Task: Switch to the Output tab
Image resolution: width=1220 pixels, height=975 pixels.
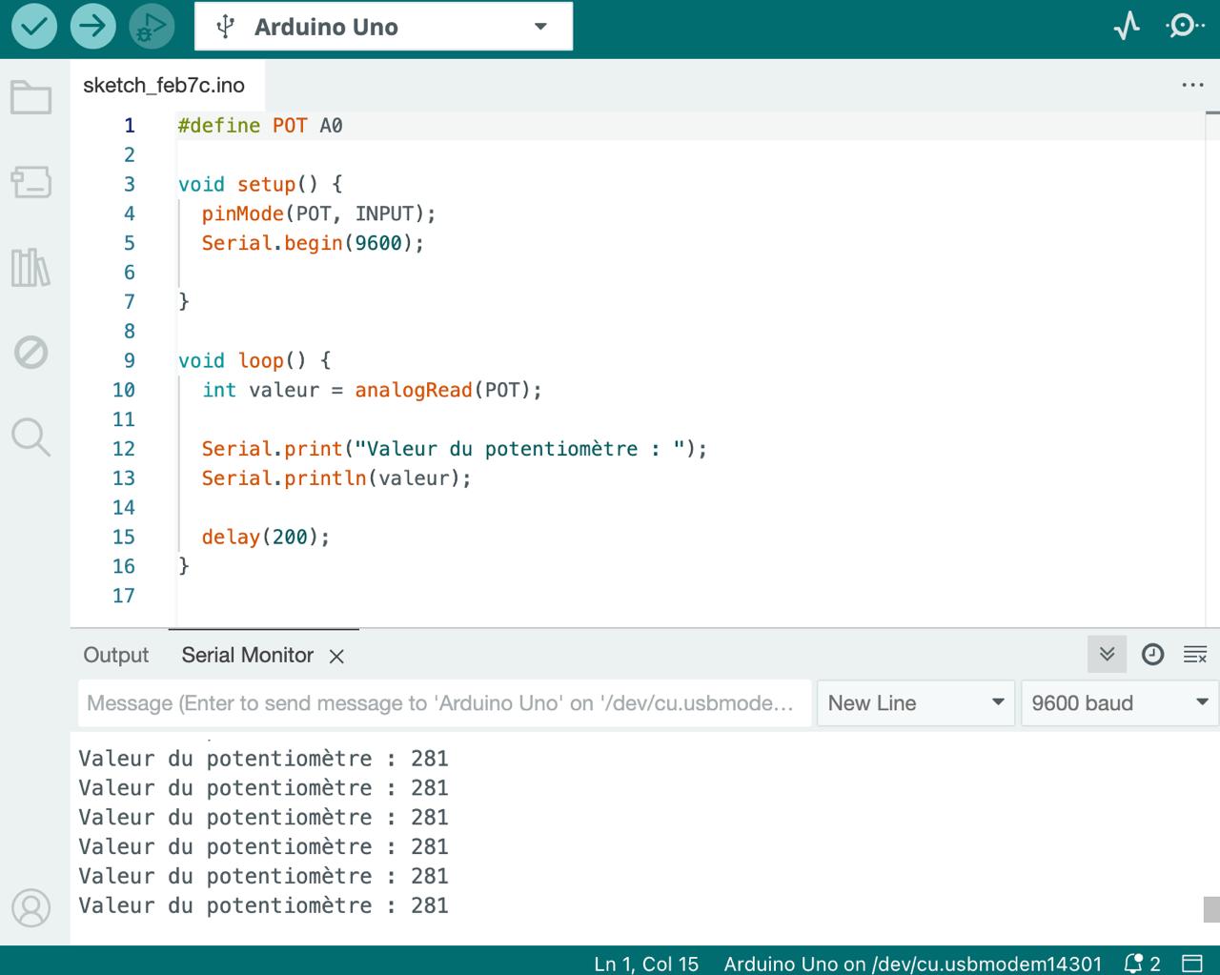Action: [116, 655]
